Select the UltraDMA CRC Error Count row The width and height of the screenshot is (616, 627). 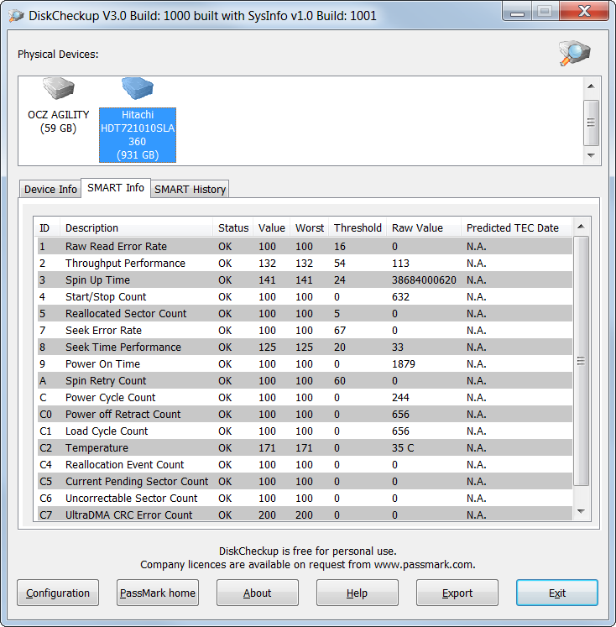click(x=305, y=514)
